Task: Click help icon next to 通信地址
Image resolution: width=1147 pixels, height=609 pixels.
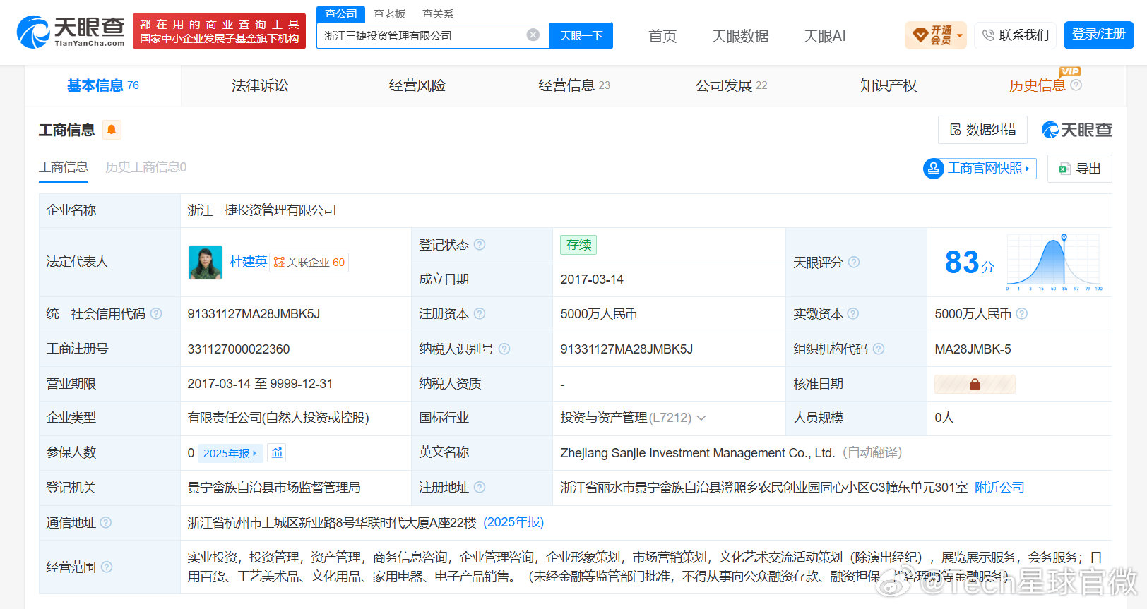Action: tap(106, 522)
